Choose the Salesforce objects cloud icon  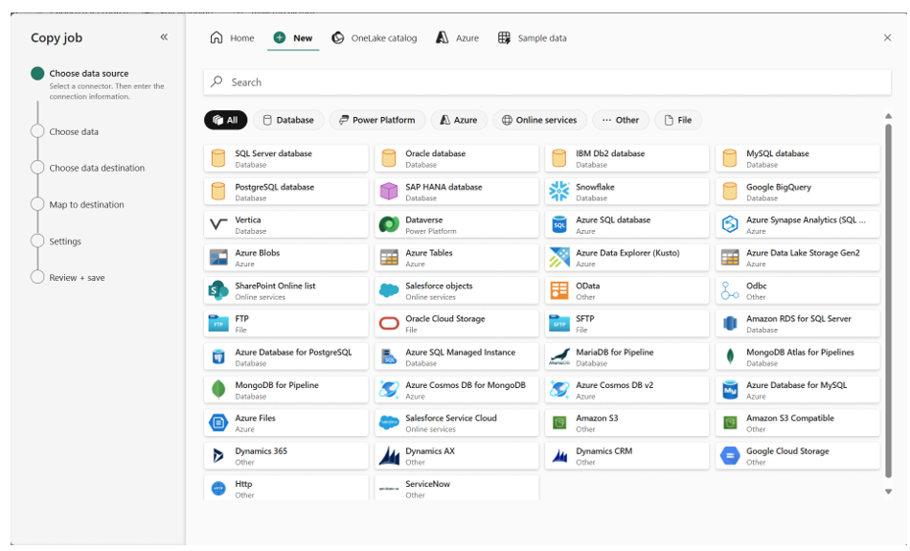[388, 290]
